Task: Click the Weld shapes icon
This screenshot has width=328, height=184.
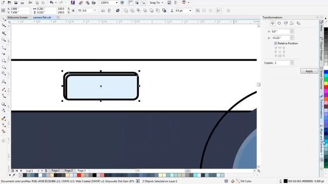Action: [x=126, y=10]
